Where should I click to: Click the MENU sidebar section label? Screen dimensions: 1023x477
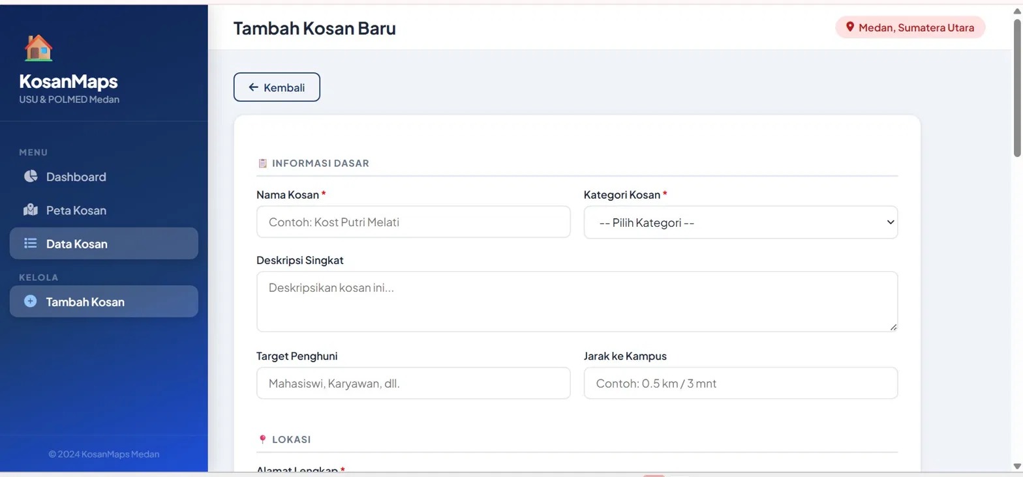33,152
